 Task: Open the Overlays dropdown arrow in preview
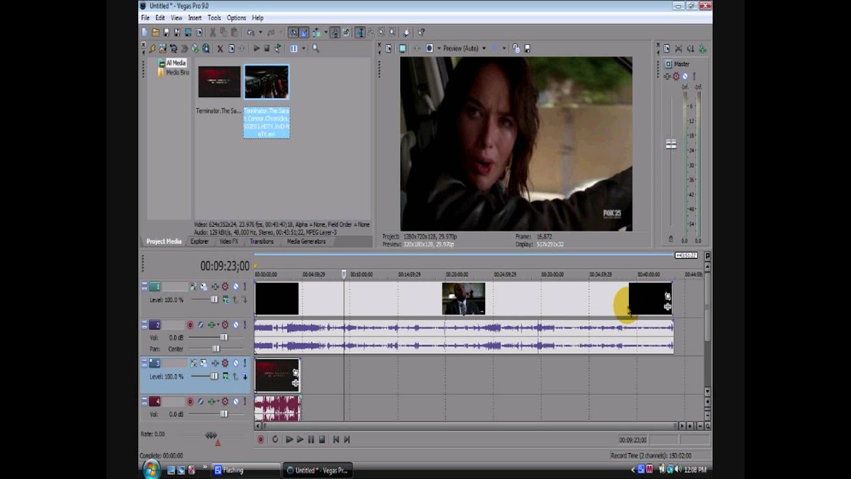click(x=504, y=48)
